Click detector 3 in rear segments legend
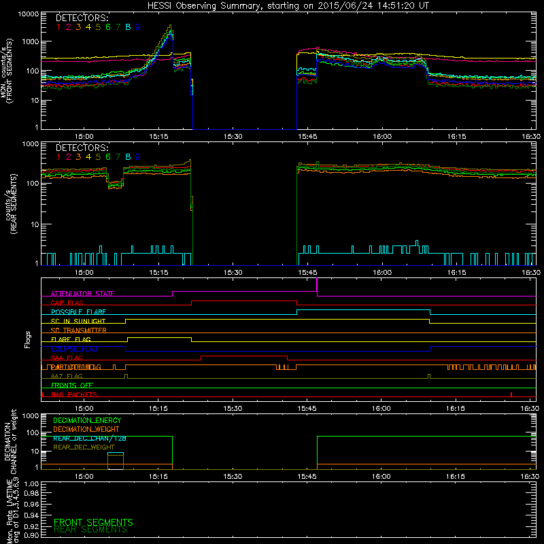Viewport: 544px width, 544px height. coord(78,157)
